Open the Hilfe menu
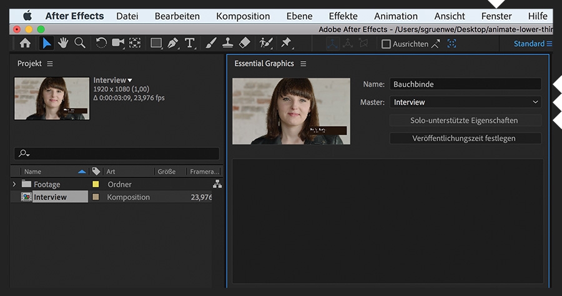 click(x=538, y=16)
